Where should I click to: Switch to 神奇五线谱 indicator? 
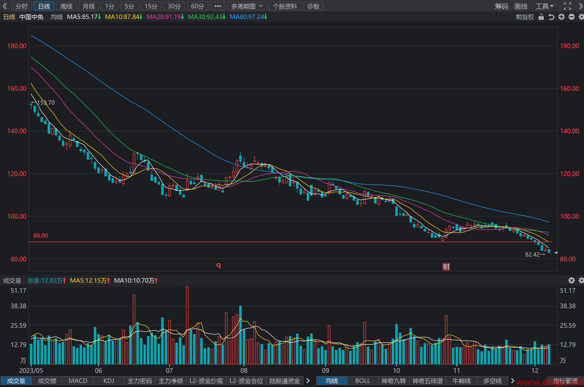(x=428, y=381)
